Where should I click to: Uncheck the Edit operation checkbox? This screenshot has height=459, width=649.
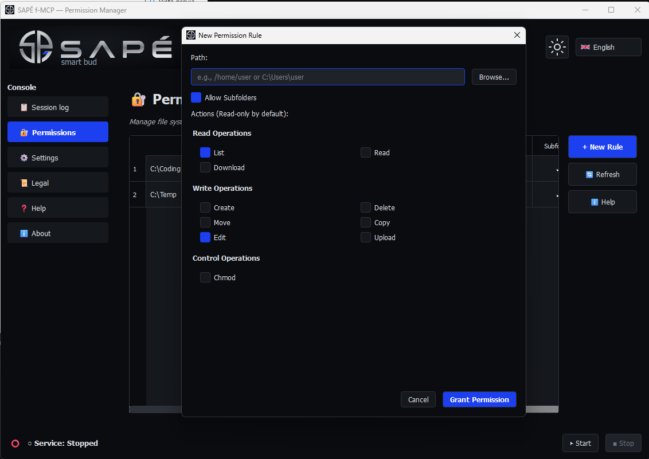tap(205, 237)
